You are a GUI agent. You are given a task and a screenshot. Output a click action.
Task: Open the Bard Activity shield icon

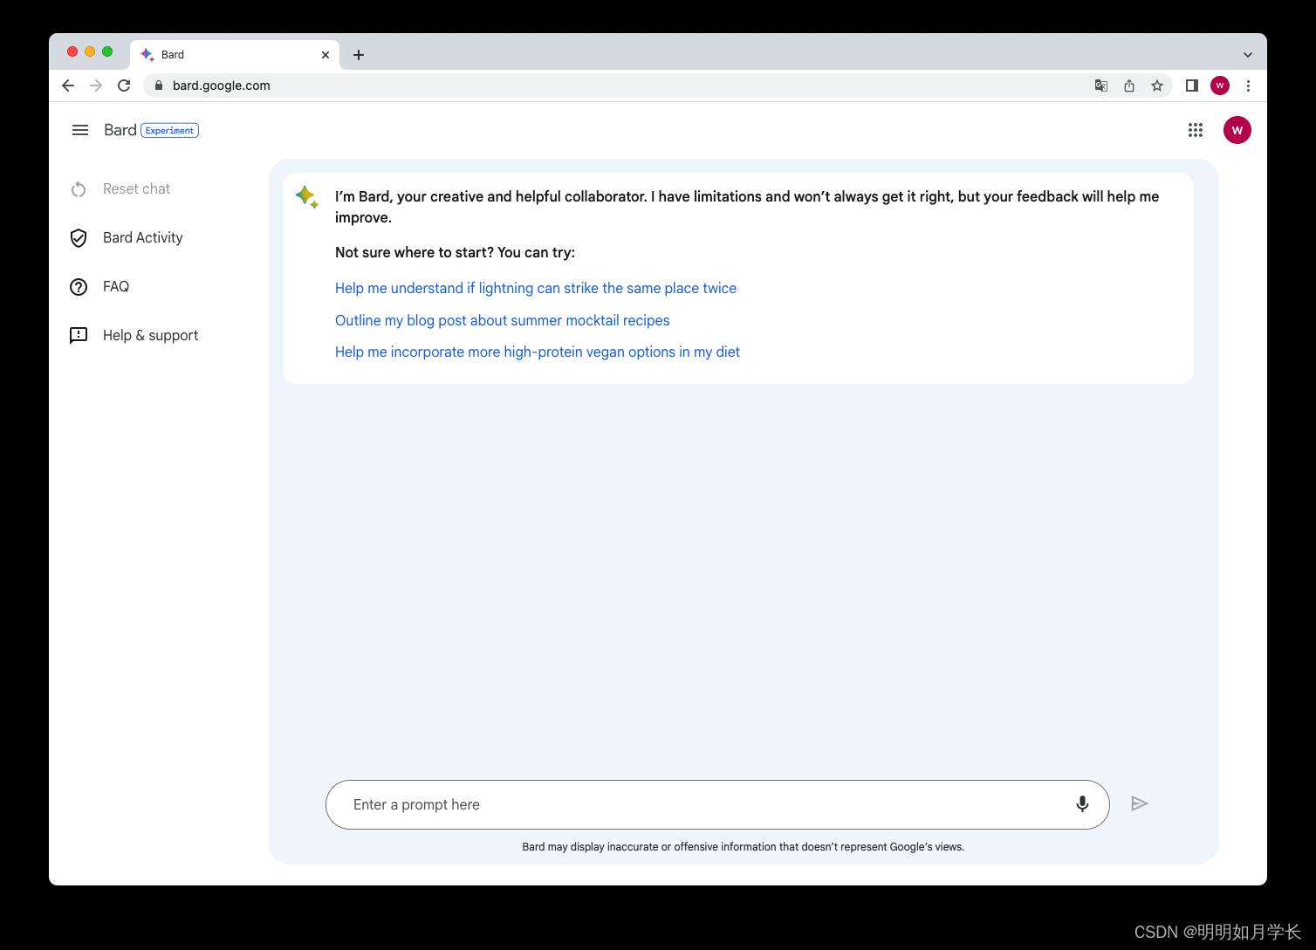pos(79,238)
